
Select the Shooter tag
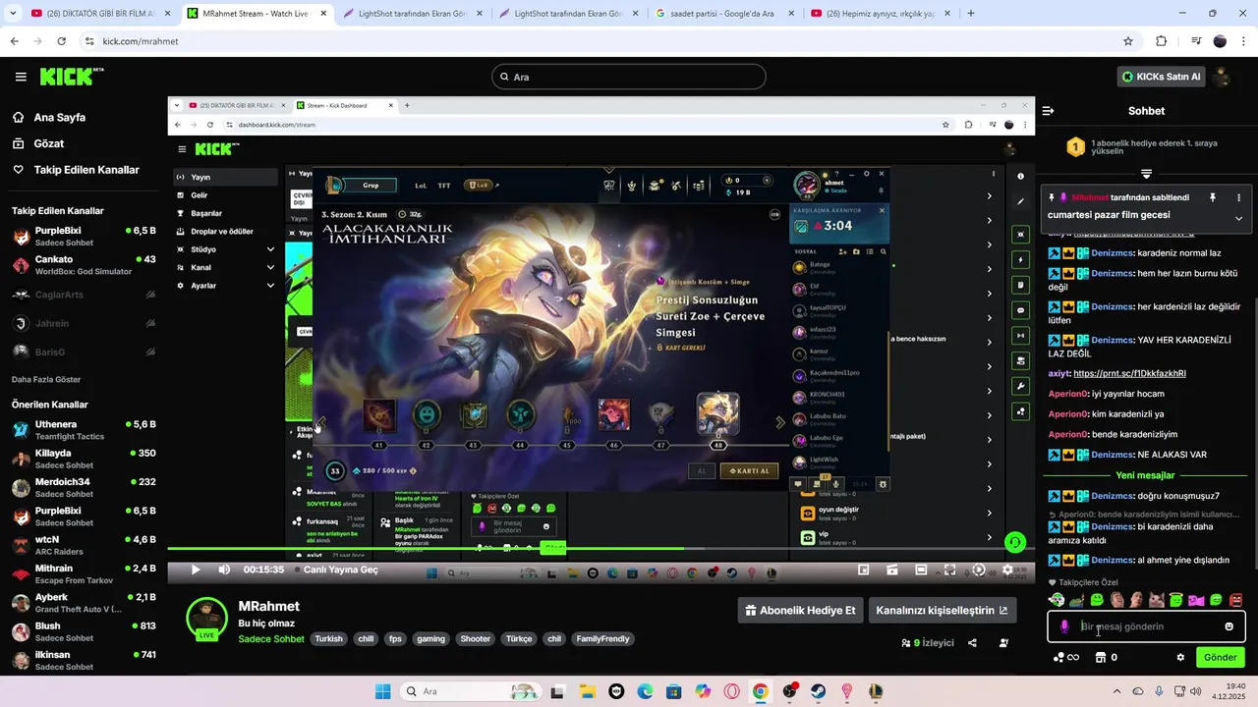(x=475, y=638)
